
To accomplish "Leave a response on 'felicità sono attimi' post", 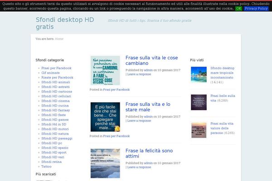I will pos(139,167).
